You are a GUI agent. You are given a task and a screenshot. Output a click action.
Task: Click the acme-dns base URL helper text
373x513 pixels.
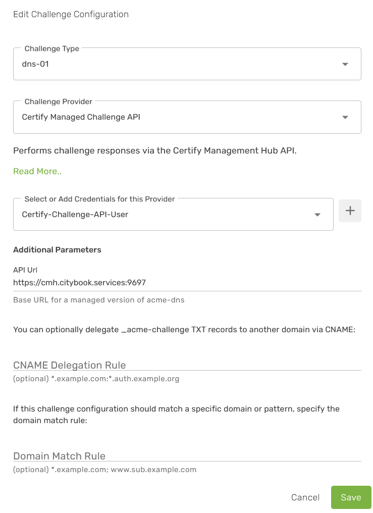[x=98, y=300]
